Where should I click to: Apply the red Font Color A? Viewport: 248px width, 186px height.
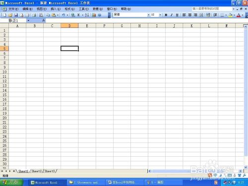point(239,15)
